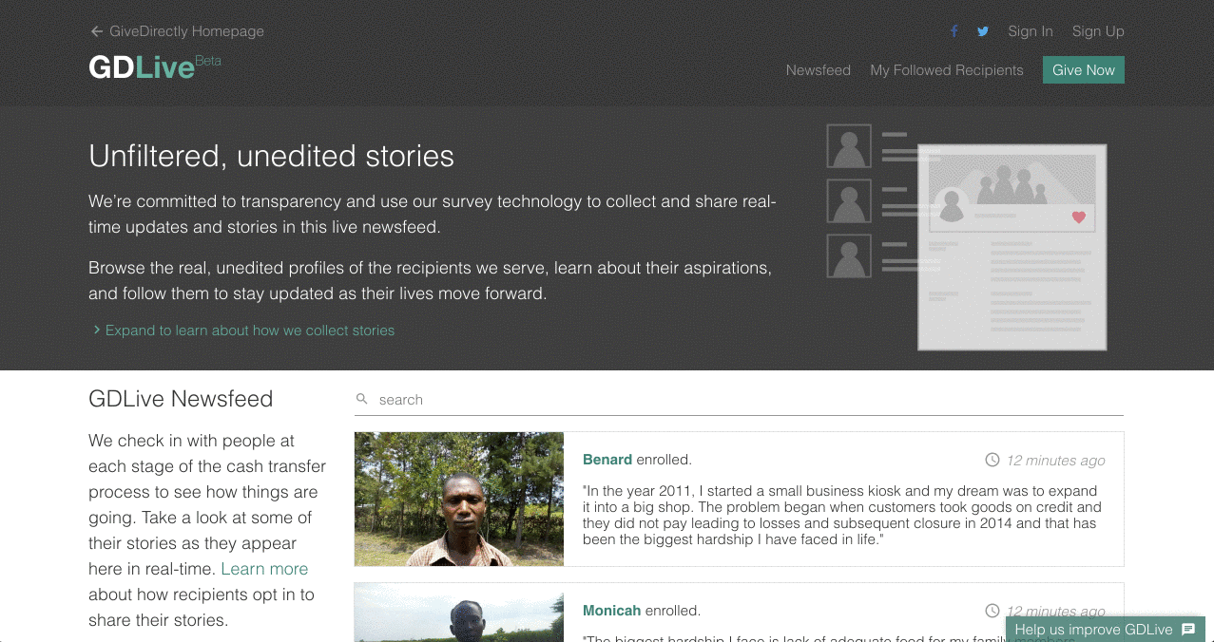Click the GDLive Beta logo
This screenshot has width=1214, height=642.
point(155,66)
